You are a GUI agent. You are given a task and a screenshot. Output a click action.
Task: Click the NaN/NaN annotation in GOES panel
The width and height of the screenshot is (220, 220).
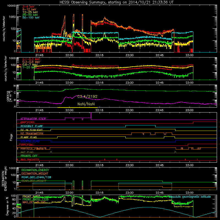86,104
